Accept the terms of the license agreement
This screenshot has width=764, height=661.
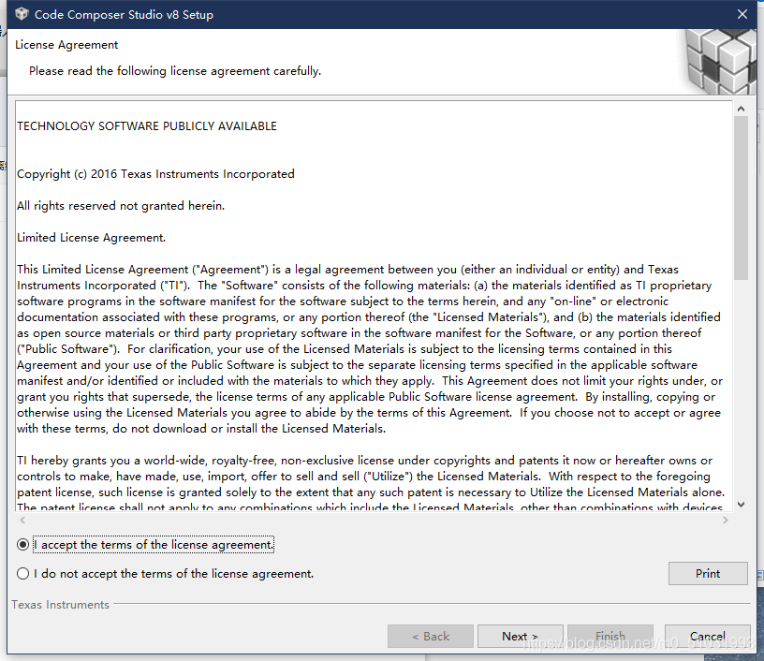click(23, 544)
